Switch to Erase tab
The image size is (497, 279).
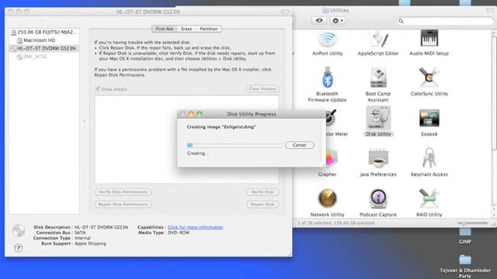186,29
